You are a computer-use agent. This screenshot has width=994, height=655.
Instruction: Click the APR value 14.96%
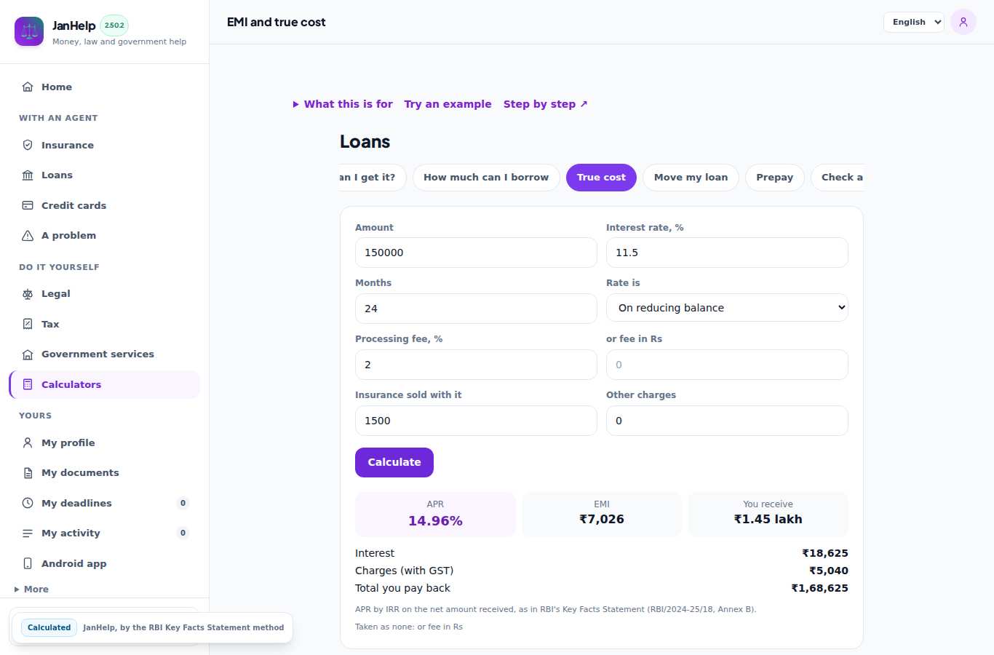pos(435,520)
